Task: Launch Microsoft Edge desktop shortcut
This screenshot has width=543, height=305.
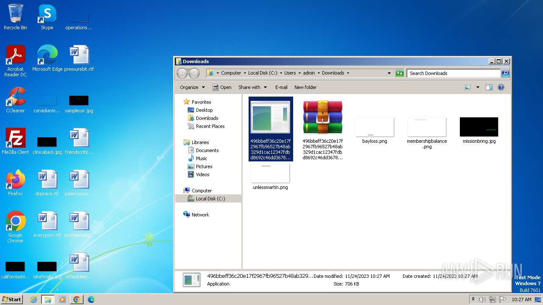Action: pyautogui.click(x=47, y=58)
